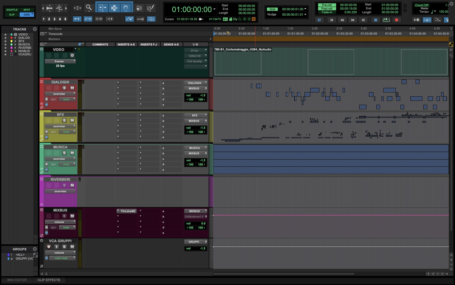Click the INSERTS A-E column header
This screenshot has height=285, width=455.
tap(126, 45)
